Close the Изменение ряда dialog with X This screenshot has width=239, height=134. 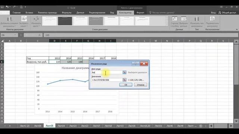pyautogui.click(x=144, y=64)
